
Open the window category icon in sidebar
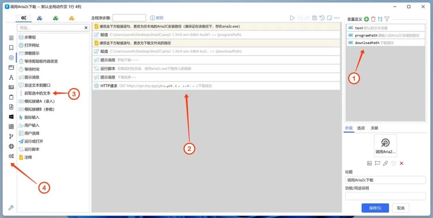[x=11, y=68]
